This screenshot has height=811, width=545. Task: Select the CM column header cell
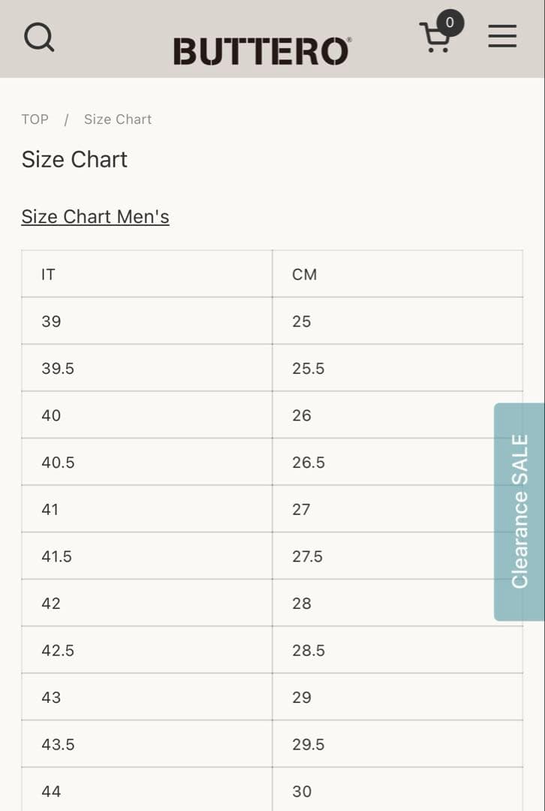(397, 274)
